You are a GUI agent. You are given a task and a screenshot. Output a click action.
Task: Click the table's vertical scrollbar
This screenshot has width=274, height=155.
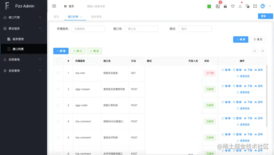click(x=267, y=96)
